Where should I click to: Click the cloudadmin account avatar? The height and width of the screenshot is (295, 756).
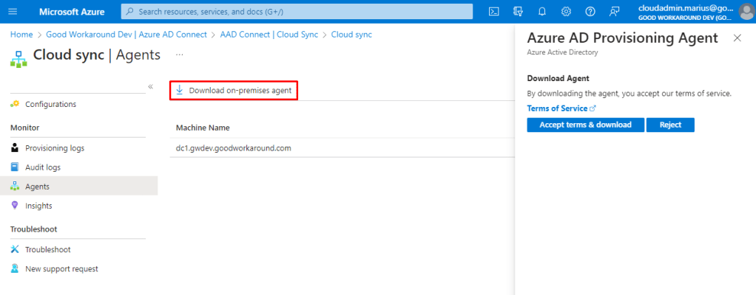pos(745,12)
